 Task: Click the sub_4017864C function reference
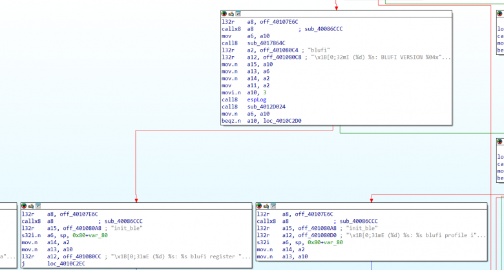[x=266, y=43]
